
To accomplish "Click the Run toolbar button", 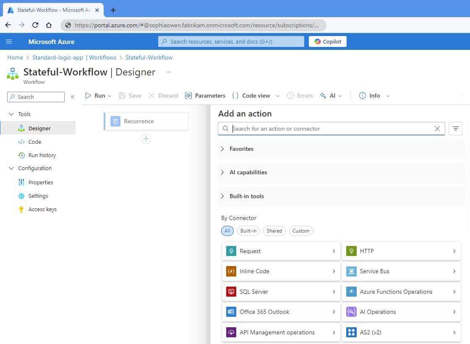I will pos(95,96).
